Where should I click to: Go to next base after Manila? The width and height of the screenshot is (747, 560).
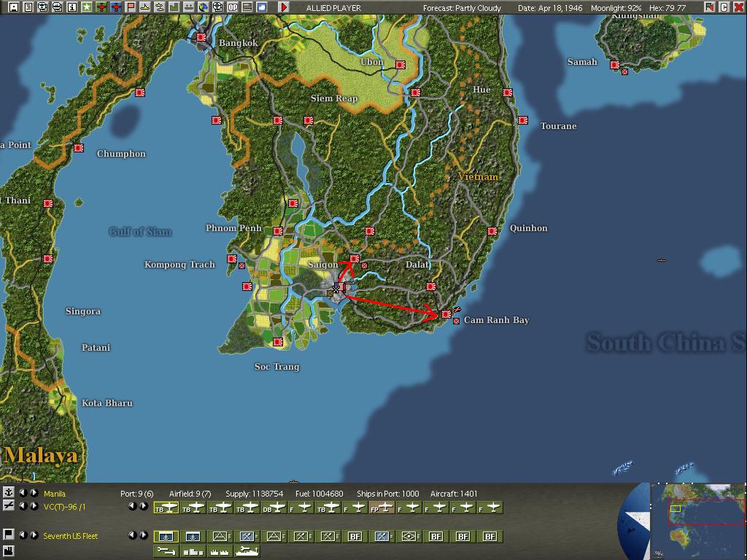34,493
